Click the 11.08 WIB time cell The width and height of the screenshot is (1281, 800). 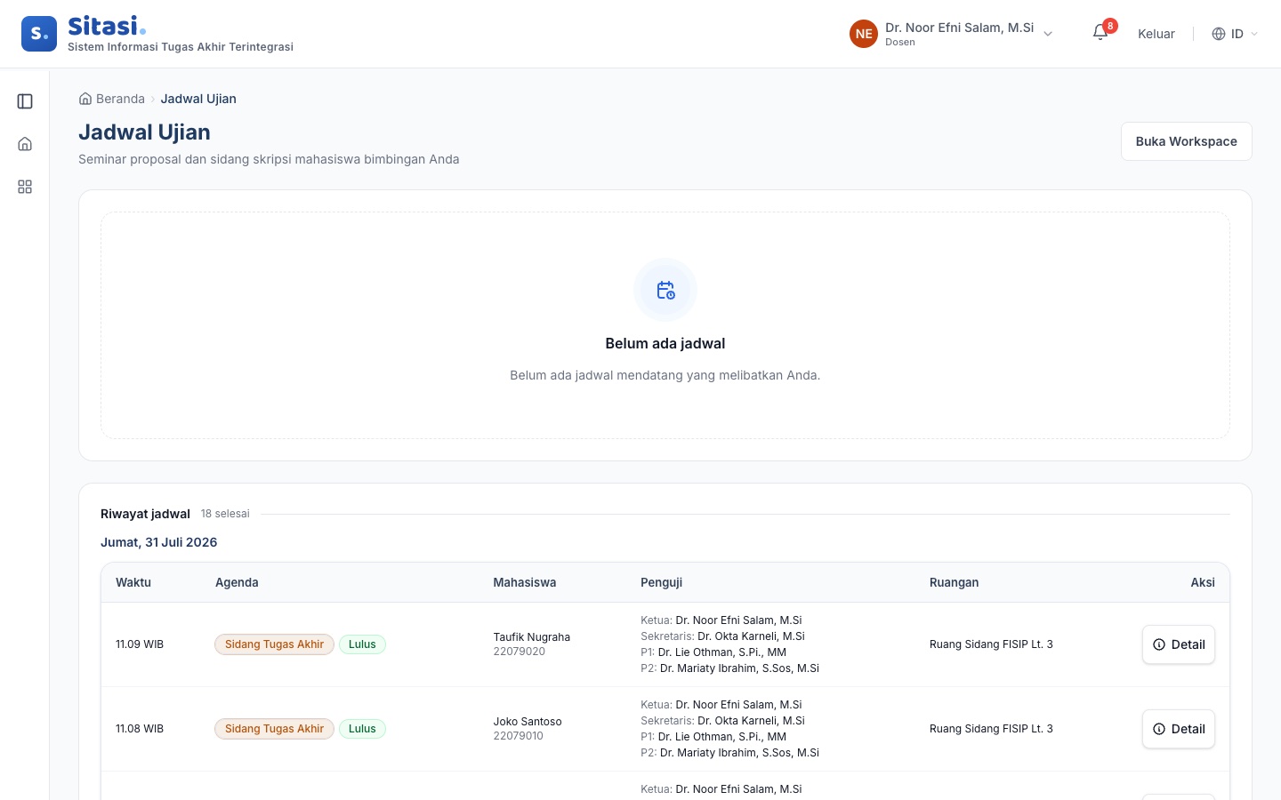coord(140,729)
